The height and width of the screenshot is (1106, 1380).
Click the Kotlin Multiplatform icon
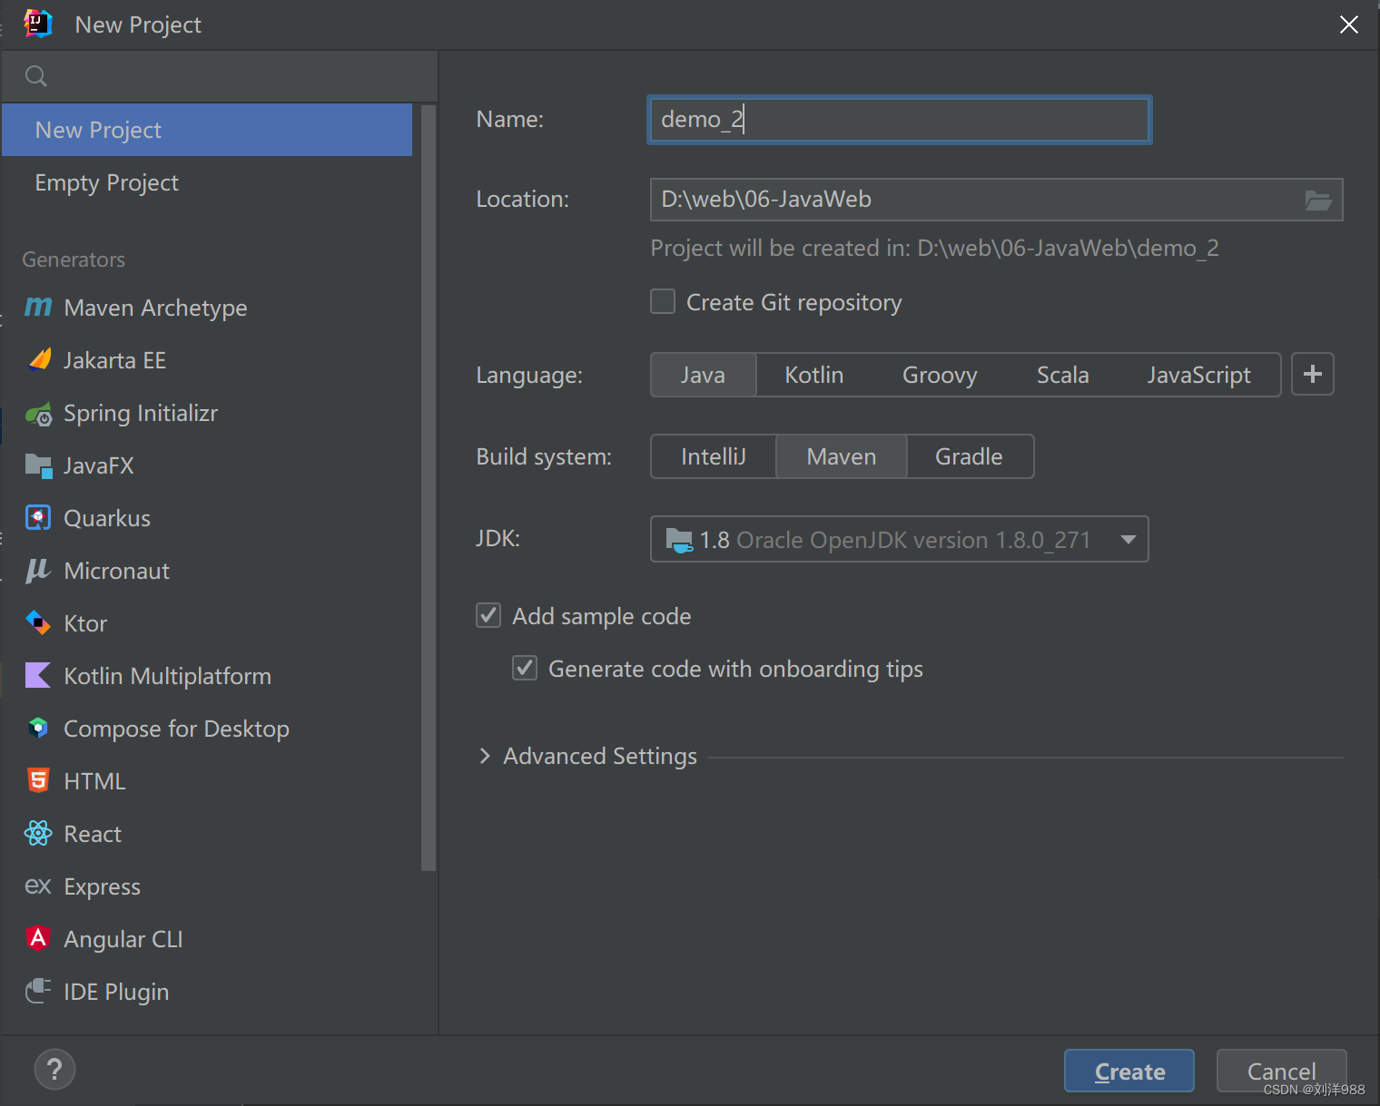coord(38,675)
